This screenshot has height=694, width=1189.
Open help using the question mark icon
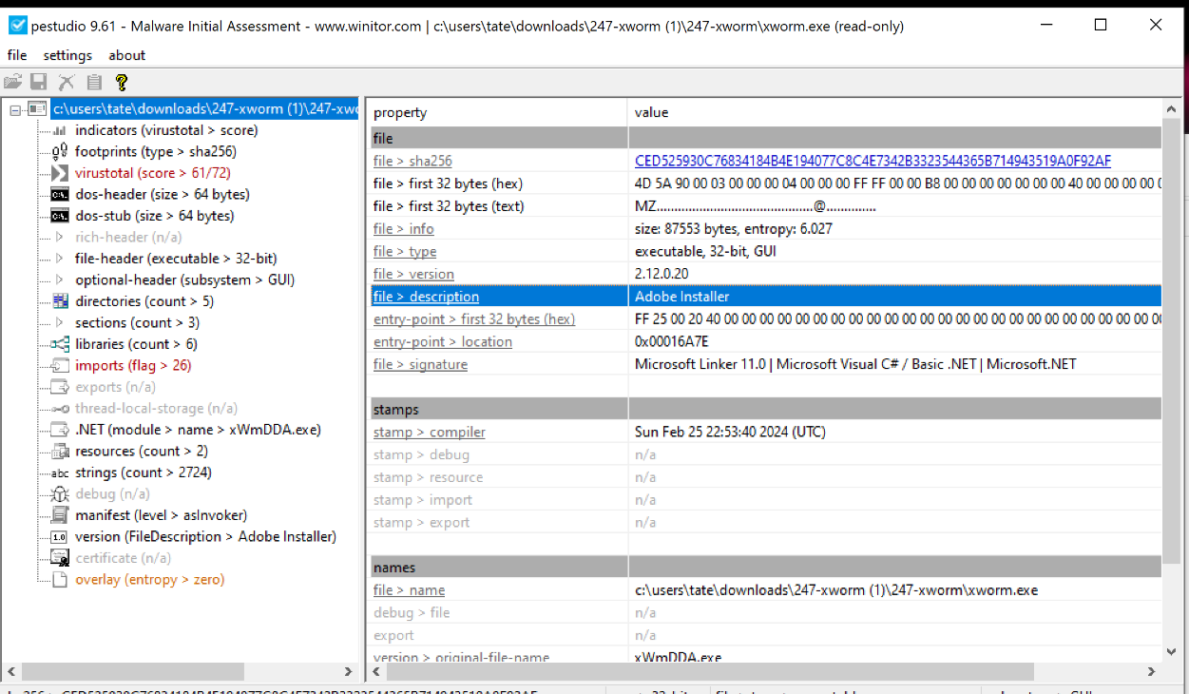tap(122, 81)
